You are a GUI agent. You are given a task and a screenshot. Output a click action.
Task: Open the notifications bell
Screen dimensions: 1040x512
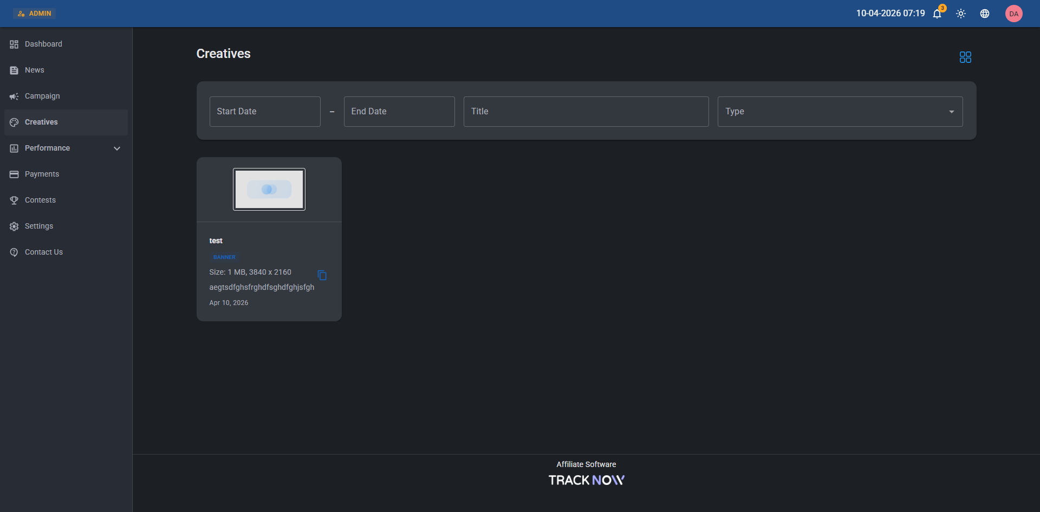pyautogui.click(x=937, y=14)
